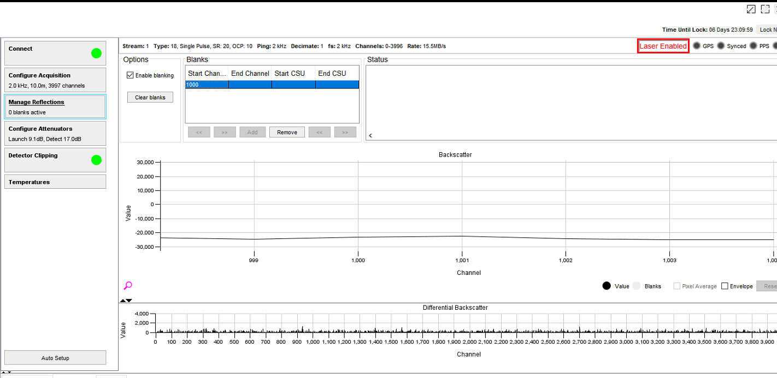777x378 pixels.
Task: Click the PPS status indicator dot
Action: pos(754,46)
